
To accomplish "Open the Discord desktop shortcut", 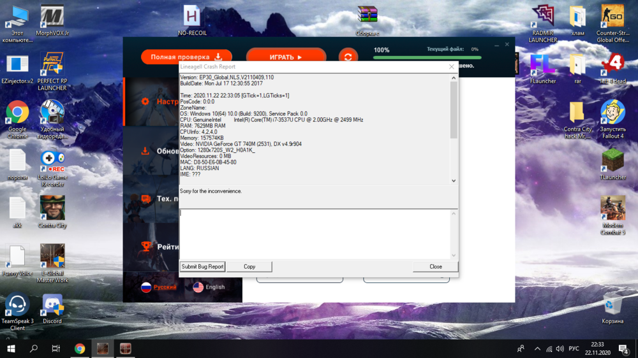I will (x=52, y=306).
